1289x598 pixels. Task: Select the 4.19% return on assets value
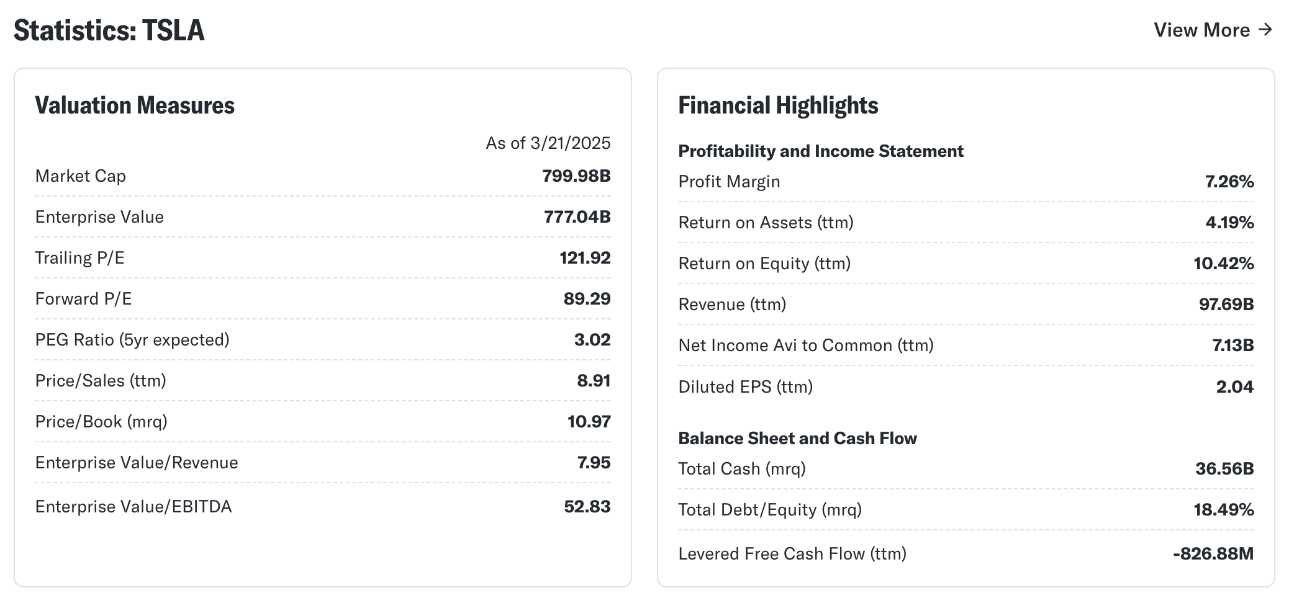point(1229,223)
